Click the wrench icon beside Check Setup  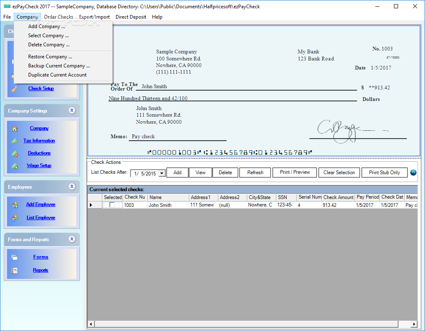coord(14,89)
